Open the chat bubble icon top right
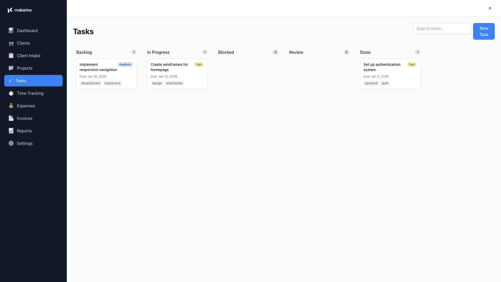The height and width of the screenshot is (282, 501). coord(490,8)
